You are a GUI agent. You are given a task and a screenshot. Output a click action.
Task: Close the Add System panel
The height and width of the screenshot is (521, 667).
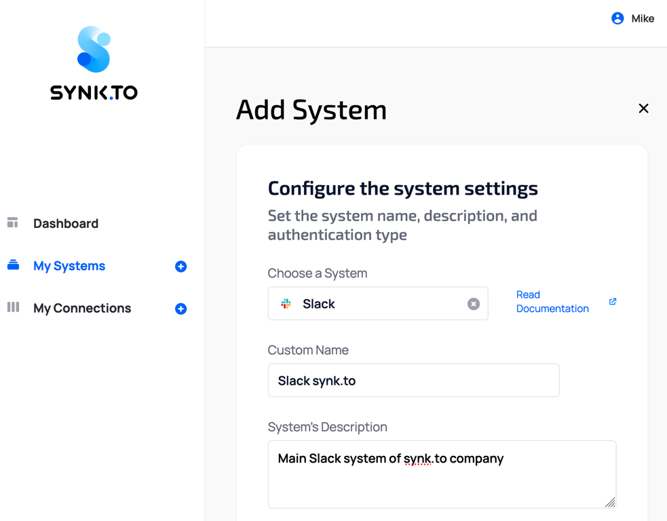644,109
